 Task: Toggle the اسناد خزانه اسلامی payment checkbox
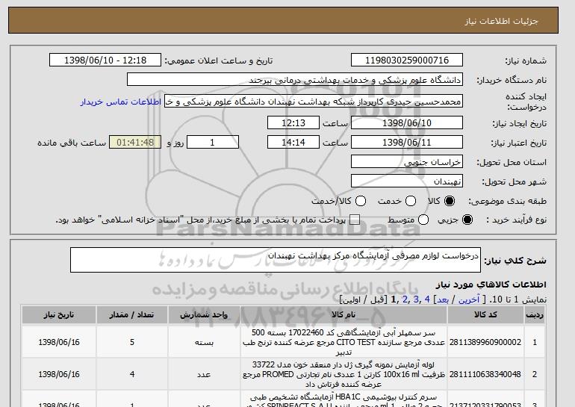click(355, 220)
